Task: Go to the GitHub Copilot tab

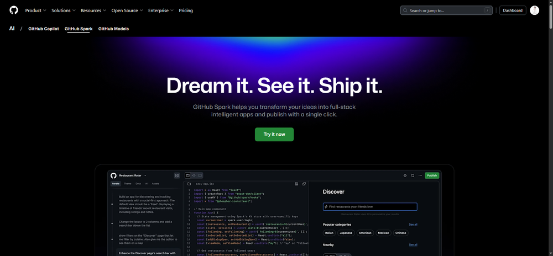Action: [x=44, y=29]
